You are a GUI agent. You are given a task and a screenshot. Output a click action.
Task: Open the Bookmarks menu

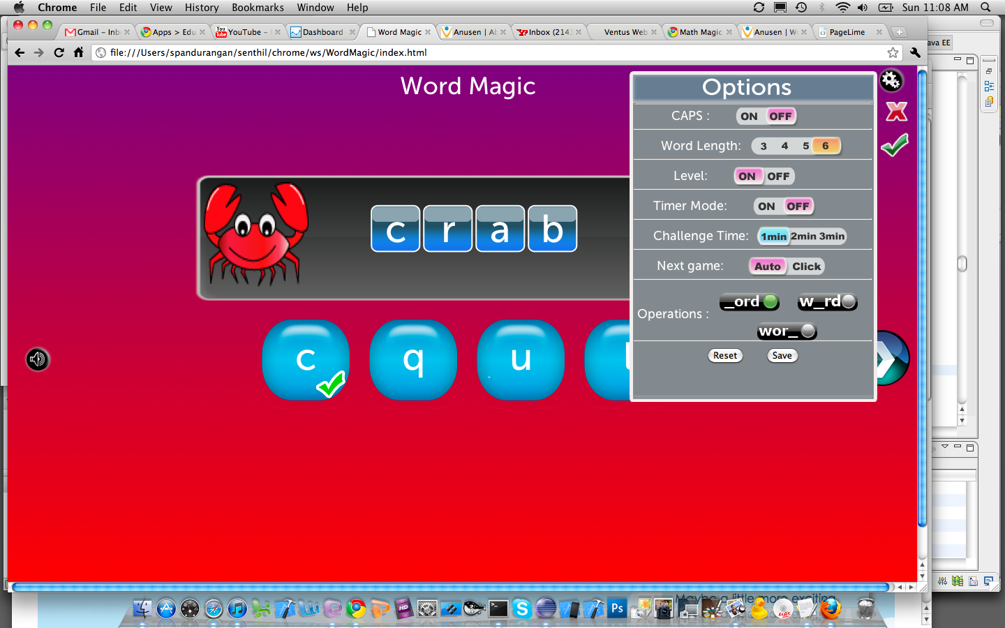pyautogui.click(x=258, y=8)
